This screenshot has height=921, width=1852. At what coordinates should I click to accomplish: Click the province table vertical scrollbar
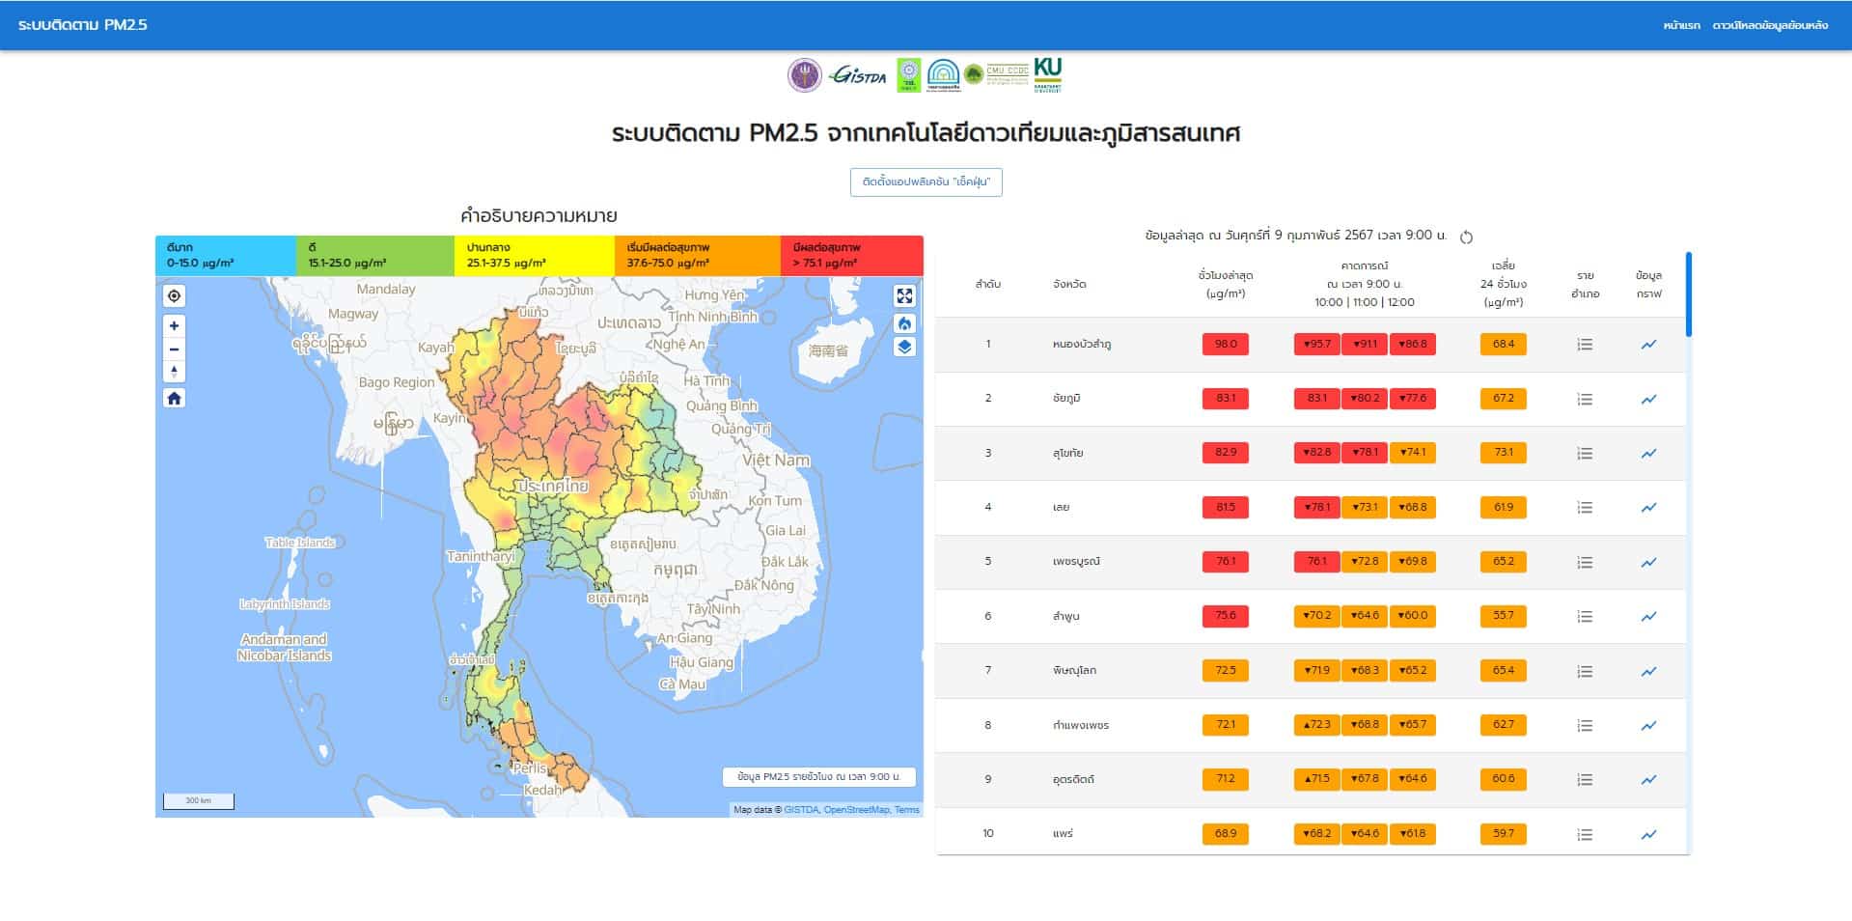tap(1688, 295)
